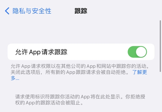Click the word App in the toggle row
Viewport: 162px width, 112px height.
click(x=35, y=52)
